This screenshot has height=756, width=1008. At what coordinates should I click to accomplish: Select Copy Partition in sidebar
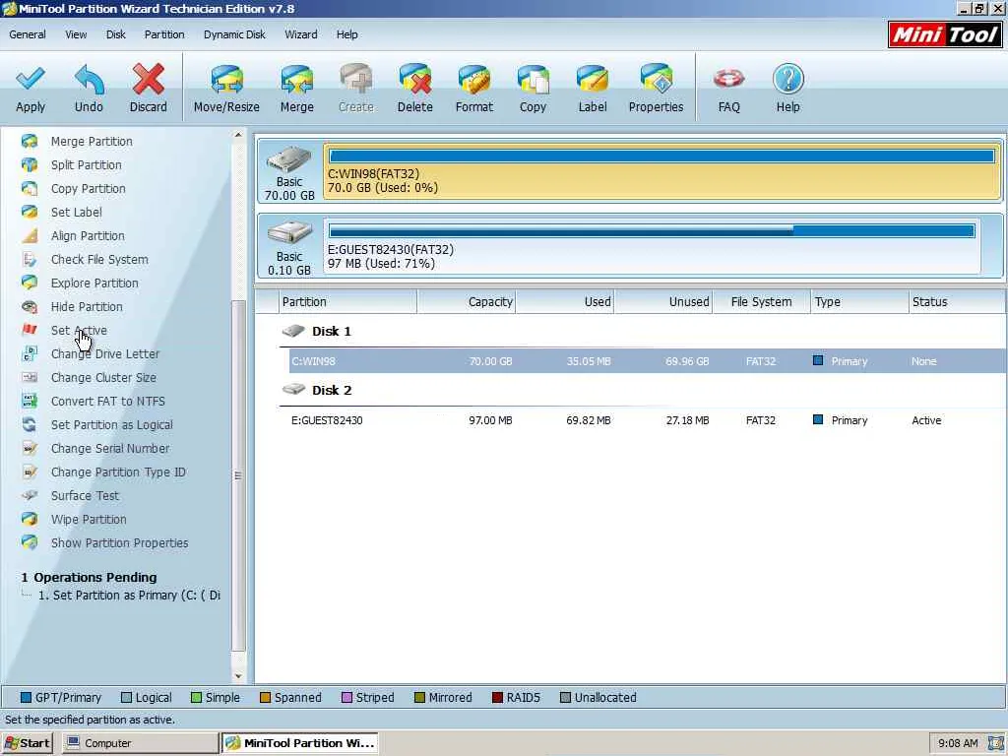pos(88,189)
